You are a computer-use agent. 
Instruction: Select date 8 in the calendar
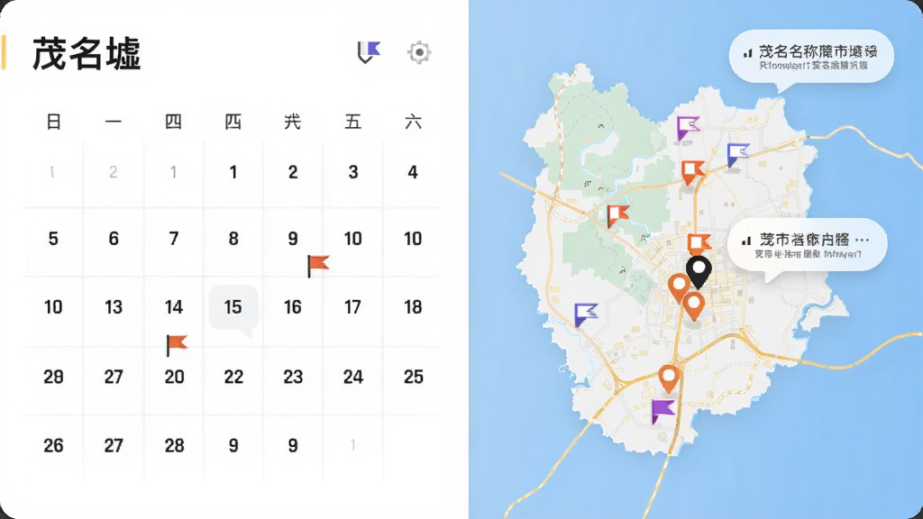(233, 239)
